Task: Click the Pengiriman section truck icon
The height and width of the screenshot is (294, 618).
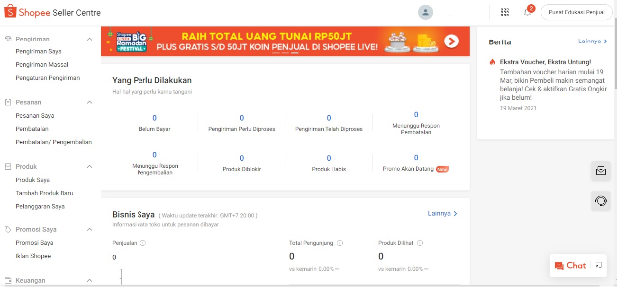Action: 8,39
